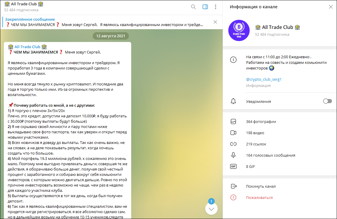The width and height of the screenshot is (337, 219).
Task: Click the channel description starting На связи с 11:00
Action: click(286, 62)
